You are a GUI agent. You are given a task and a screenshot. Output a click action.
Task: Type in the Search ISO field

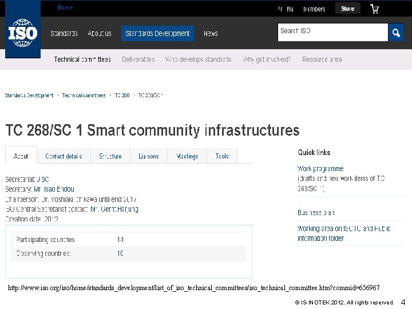coord(332,32)
